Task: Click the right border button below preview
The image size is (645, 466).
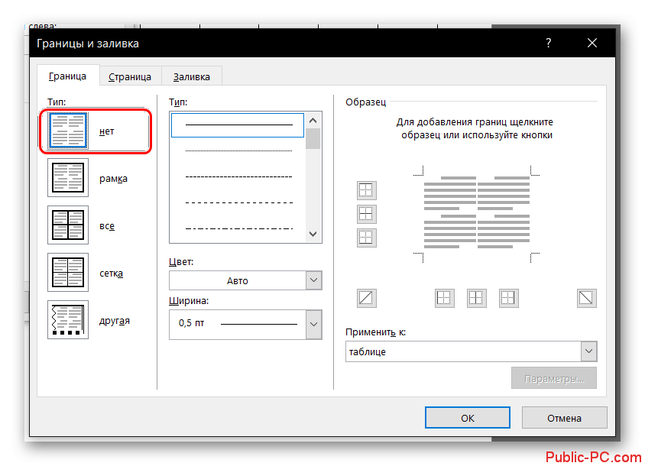Action: [x=509, y=298]
